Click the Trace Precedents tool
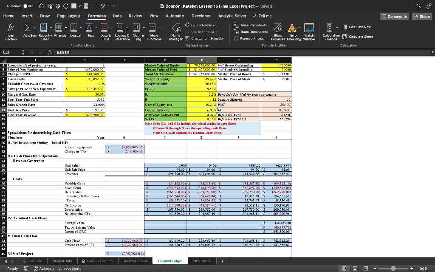This screenshot has width=435, height=272. click(x=251, y=25)
